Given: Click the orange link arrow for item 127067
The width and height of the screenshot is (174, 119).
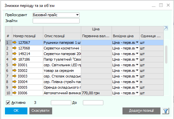Looking at the screenshot, I should tap(15, 43).
